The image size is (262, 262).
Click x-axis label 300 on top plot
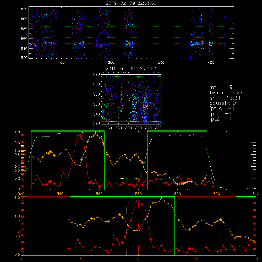[161, 63]
